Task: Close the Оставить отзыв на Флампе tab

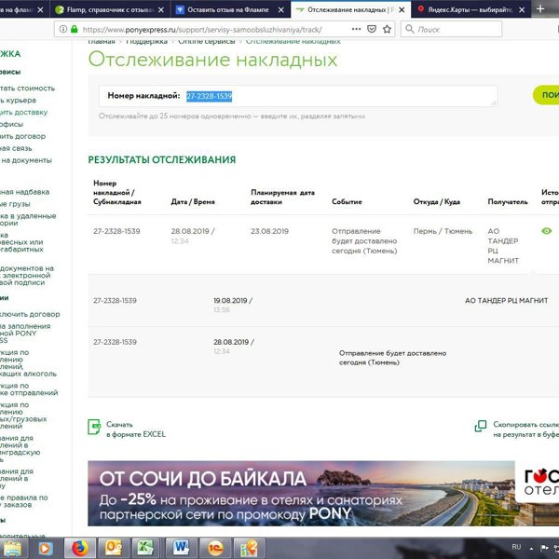Action: click(281, 10)
